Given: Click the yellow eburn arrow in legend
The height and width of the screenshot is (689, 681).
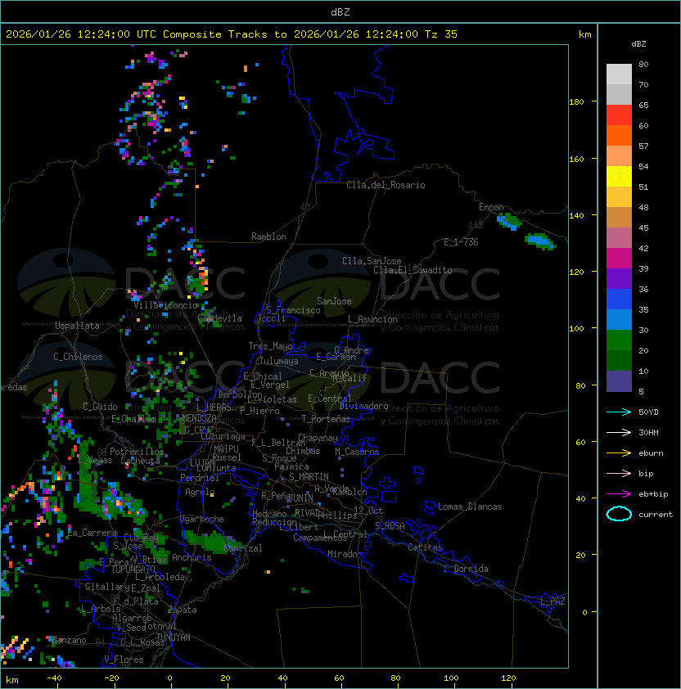Looking at the screenshot, I should click(x=619, y=453).
